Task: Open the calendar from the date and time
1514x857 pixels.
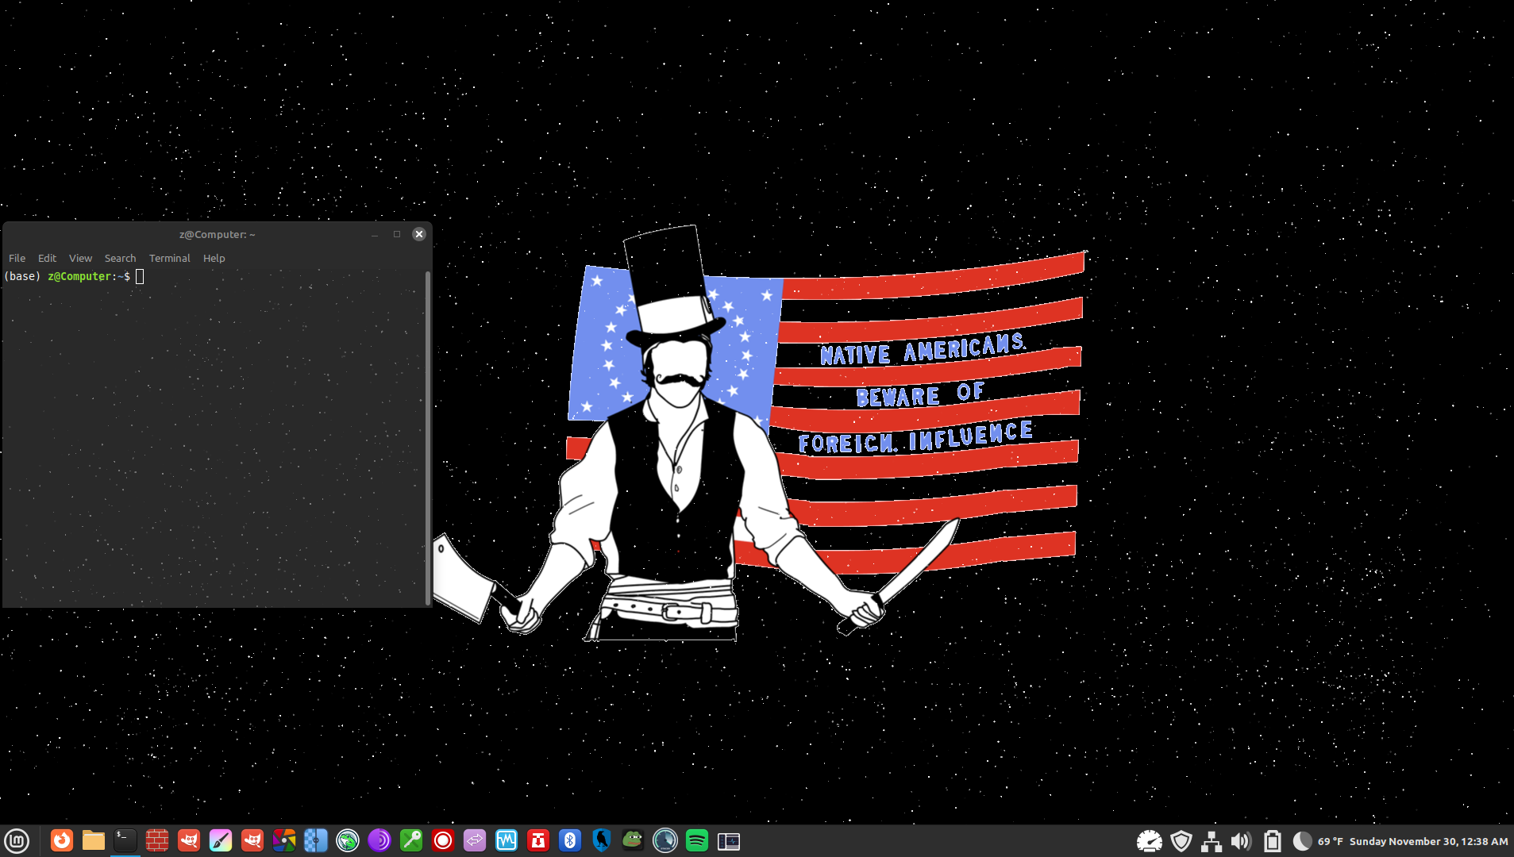Action: click(x=1428, y=841)
